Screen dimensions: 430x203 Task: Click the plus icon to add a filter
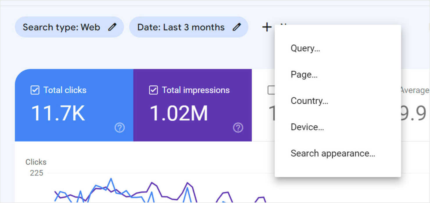[267, 27]
